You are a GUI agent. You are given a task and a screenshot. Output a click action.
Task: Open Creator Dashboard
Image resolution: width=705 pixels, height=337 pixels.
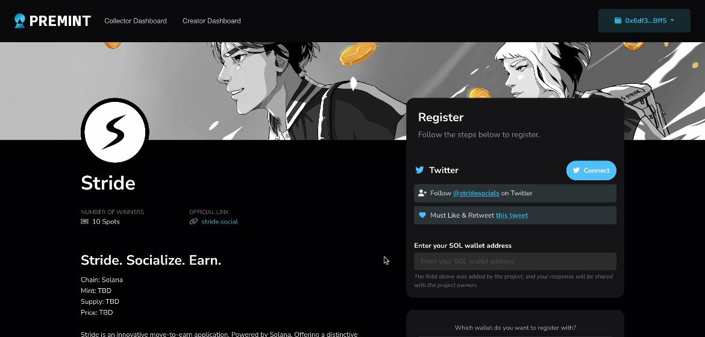pos(211,20)
